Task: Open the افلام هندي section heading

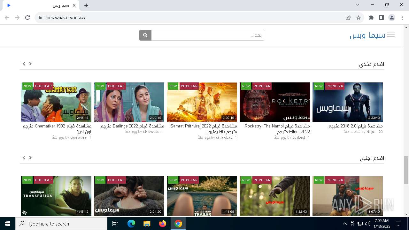Action: tap(372, 64)
